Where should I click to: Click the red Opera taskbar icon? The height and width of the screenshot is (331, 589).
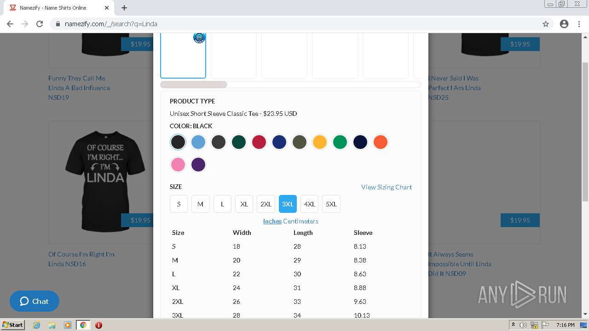point(98,325)
